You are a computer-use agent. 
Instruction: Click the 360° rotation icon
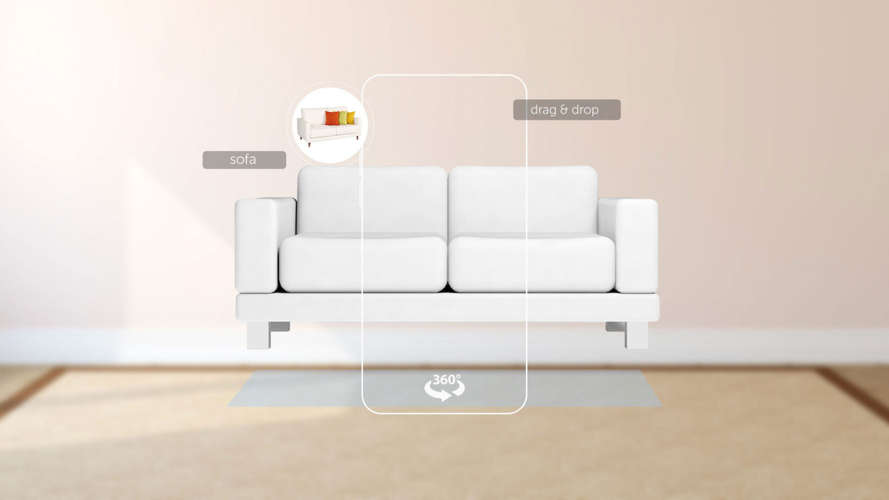point(443,387)
